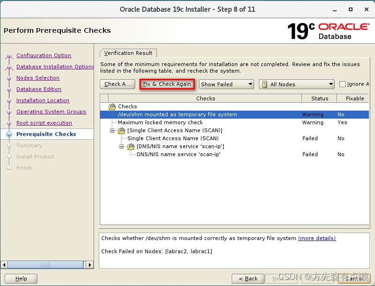
Task: Click Yes fixable value for locked memory check
Action: [342, 122]
